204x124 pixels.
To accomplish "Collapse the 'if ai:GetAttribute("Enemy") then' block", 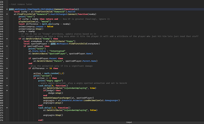I will click(7, 39).
